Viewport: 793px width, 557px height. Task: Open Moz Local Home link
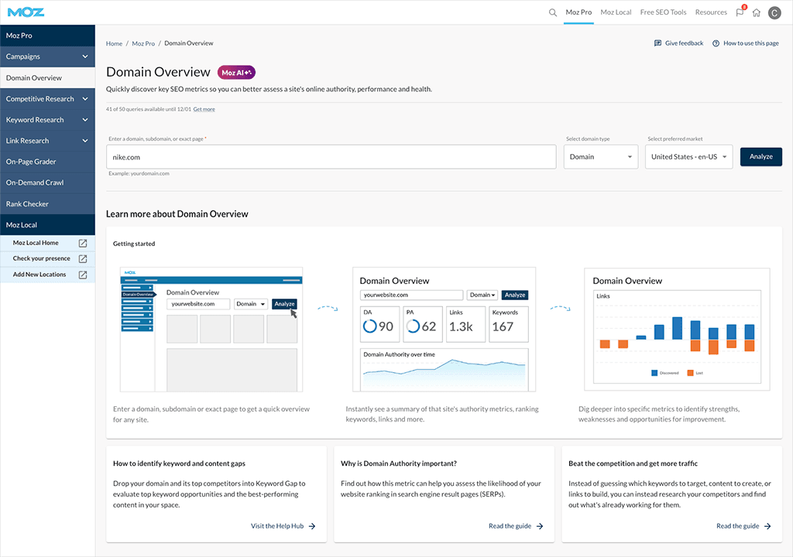click(36, 243)
